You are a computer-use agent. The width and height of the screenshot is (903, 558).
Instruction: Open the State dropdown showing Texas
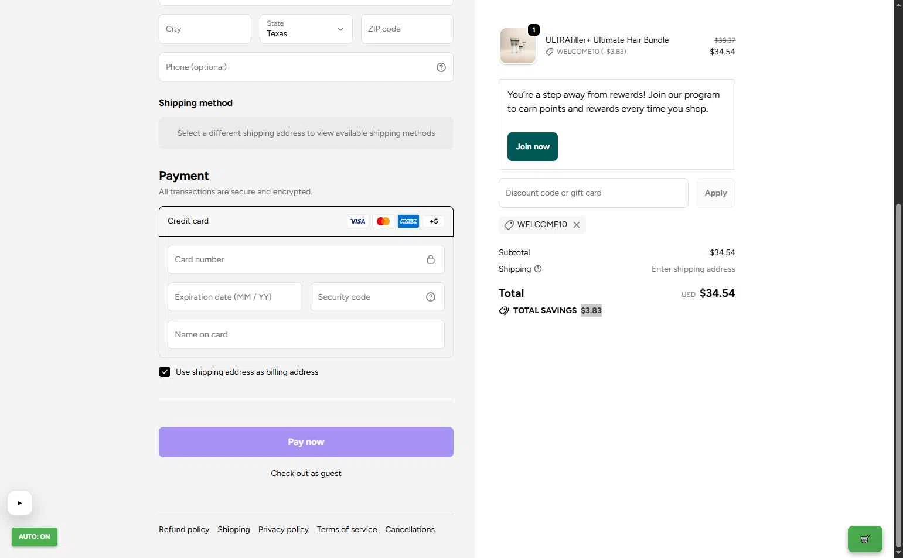pos(306,29)
